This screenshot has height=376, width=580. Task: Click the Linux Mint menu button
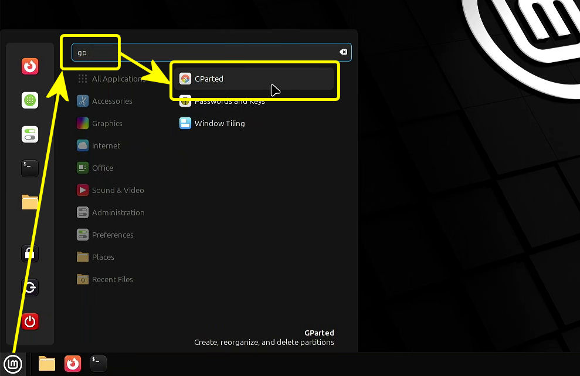[13, 364]
